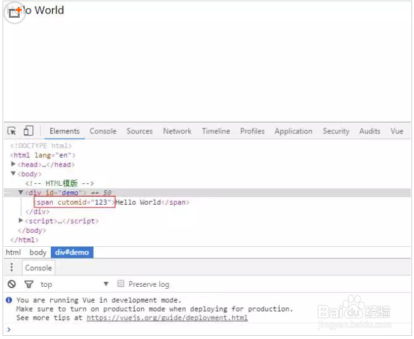This screenshot has width=414, height=339.
Task: Select body in the breadcrumb bar
Action: point(38,253)
